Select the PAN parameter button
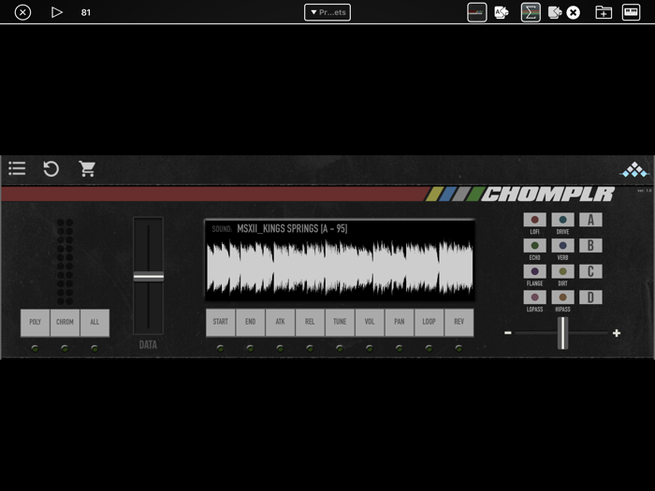 pyautogui.click(x=400, y=322)
